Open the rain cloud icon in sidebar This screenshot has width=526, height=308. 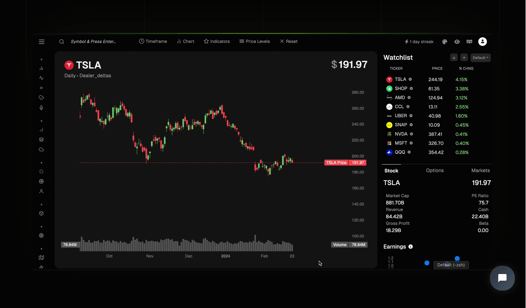click(x=41, y=98)
